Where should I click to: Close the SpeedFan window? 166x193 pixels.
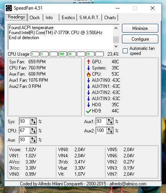click(153, 8)
